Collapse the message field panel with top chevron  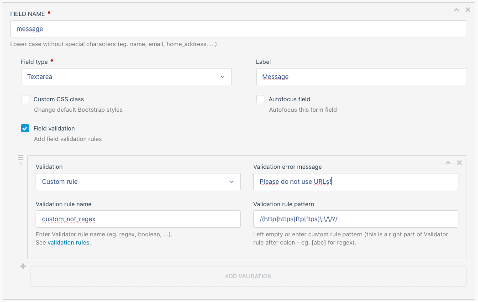click(x=456, y=10)
